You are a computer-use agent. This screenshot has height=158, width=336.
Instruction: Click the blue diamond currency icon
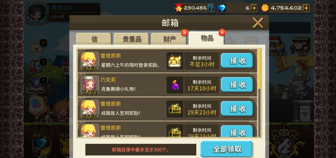[x=222, y=8]
